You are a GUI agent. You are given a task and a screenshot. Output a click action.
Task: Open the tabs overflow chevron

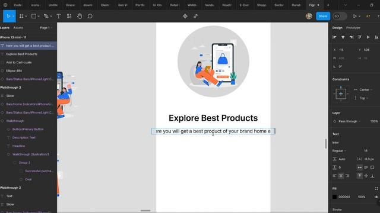coord(346,5)
